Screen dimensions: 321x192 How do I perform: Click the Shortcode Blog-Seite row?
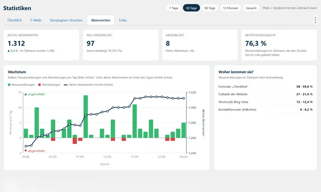[x=266, y=102]
